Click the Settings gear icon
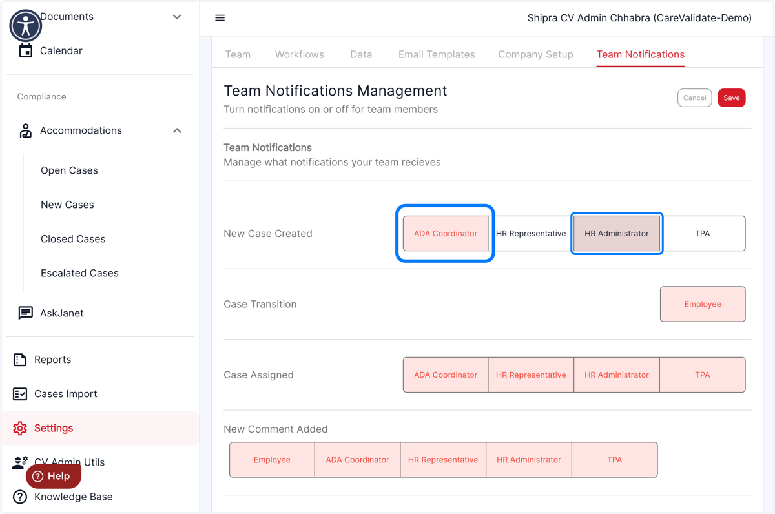 (x=20, y=428)
